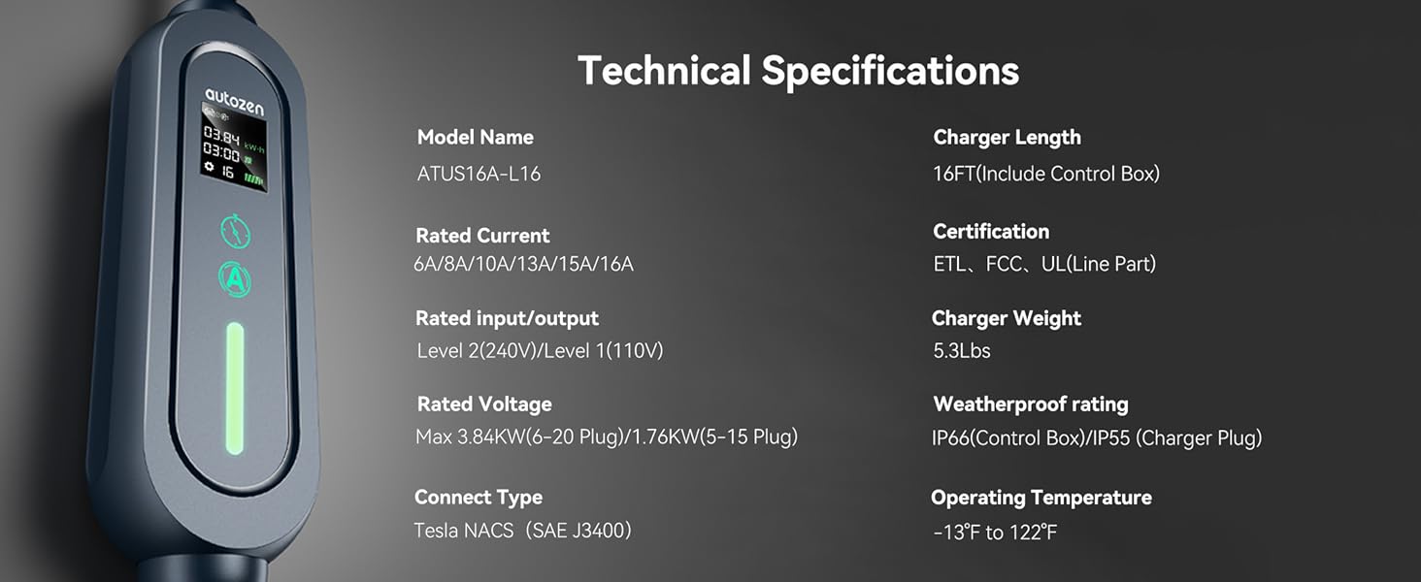The image size is (1421, 582).
Task: Click the green lightning timer icon
Action: click(x=236, y=232)
